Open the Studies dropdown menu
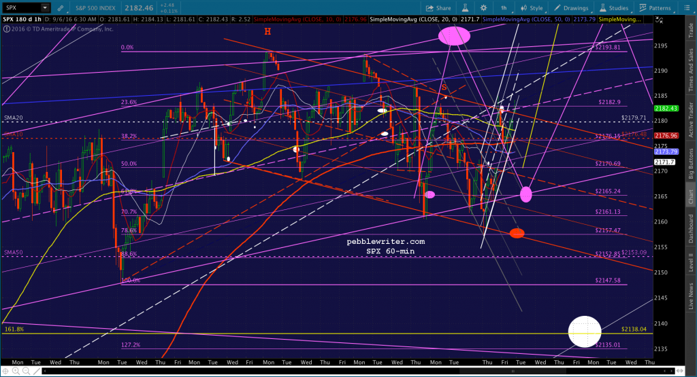697x377 pixels. (614, 8)
